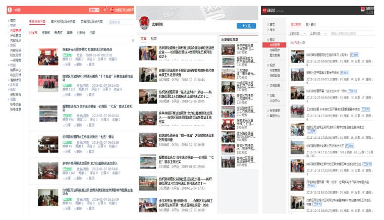Image resolution: width=384 pixels, height=220 pixels.
Task: Open title 纺织路街道四大工作亮点推进"七五"普法
Action: click(x=88, y=137)
